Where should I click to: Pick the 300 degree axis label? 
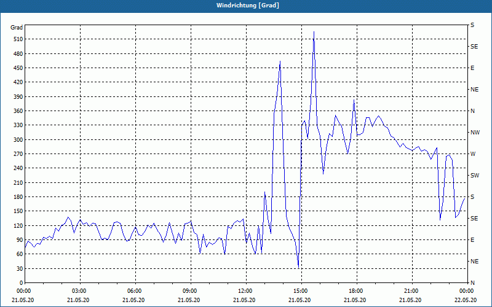click(x=19, y=139)
